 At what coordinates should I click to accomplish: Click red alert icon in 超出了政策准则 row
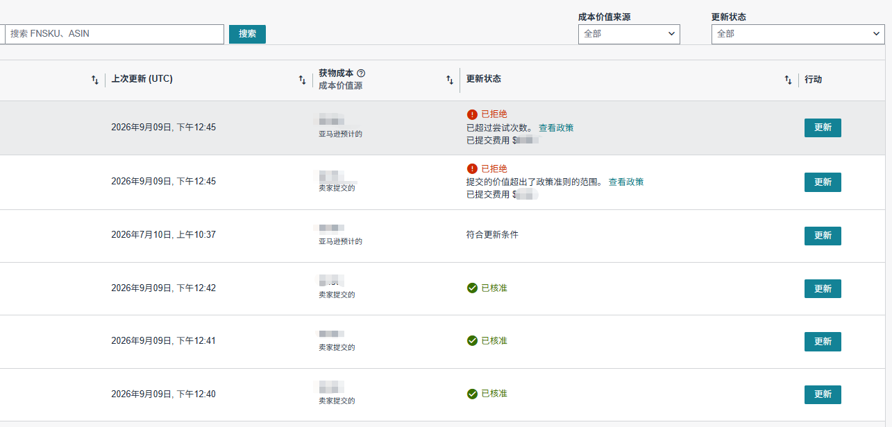[x=472, y=168]
